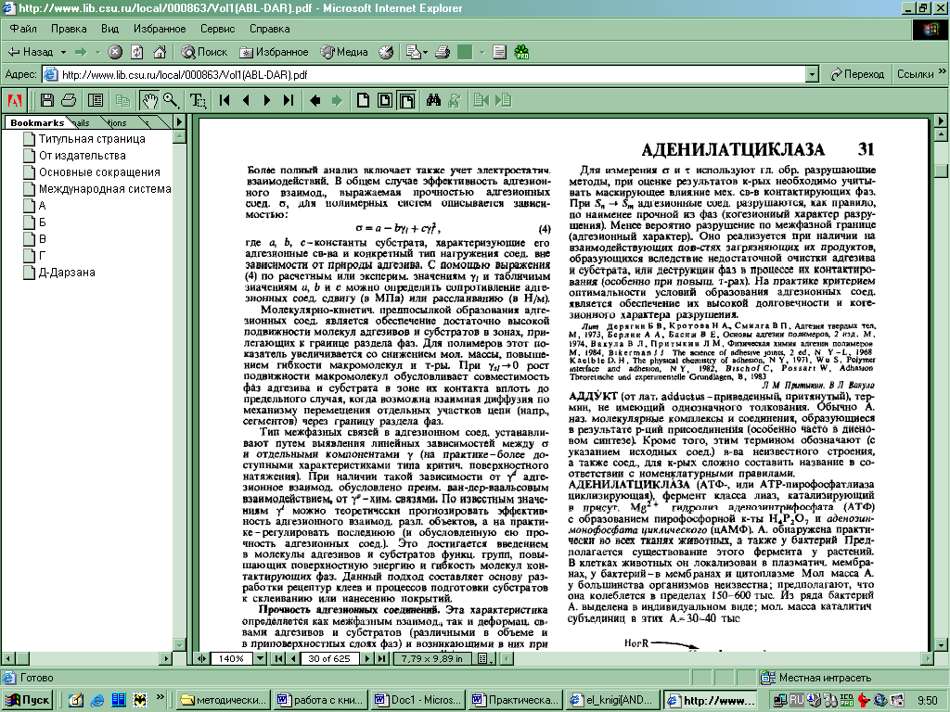Open Избранное favorites toolbar button
Image resolution: width=950 pixels, height=712 pixels.
click(274, 52)
